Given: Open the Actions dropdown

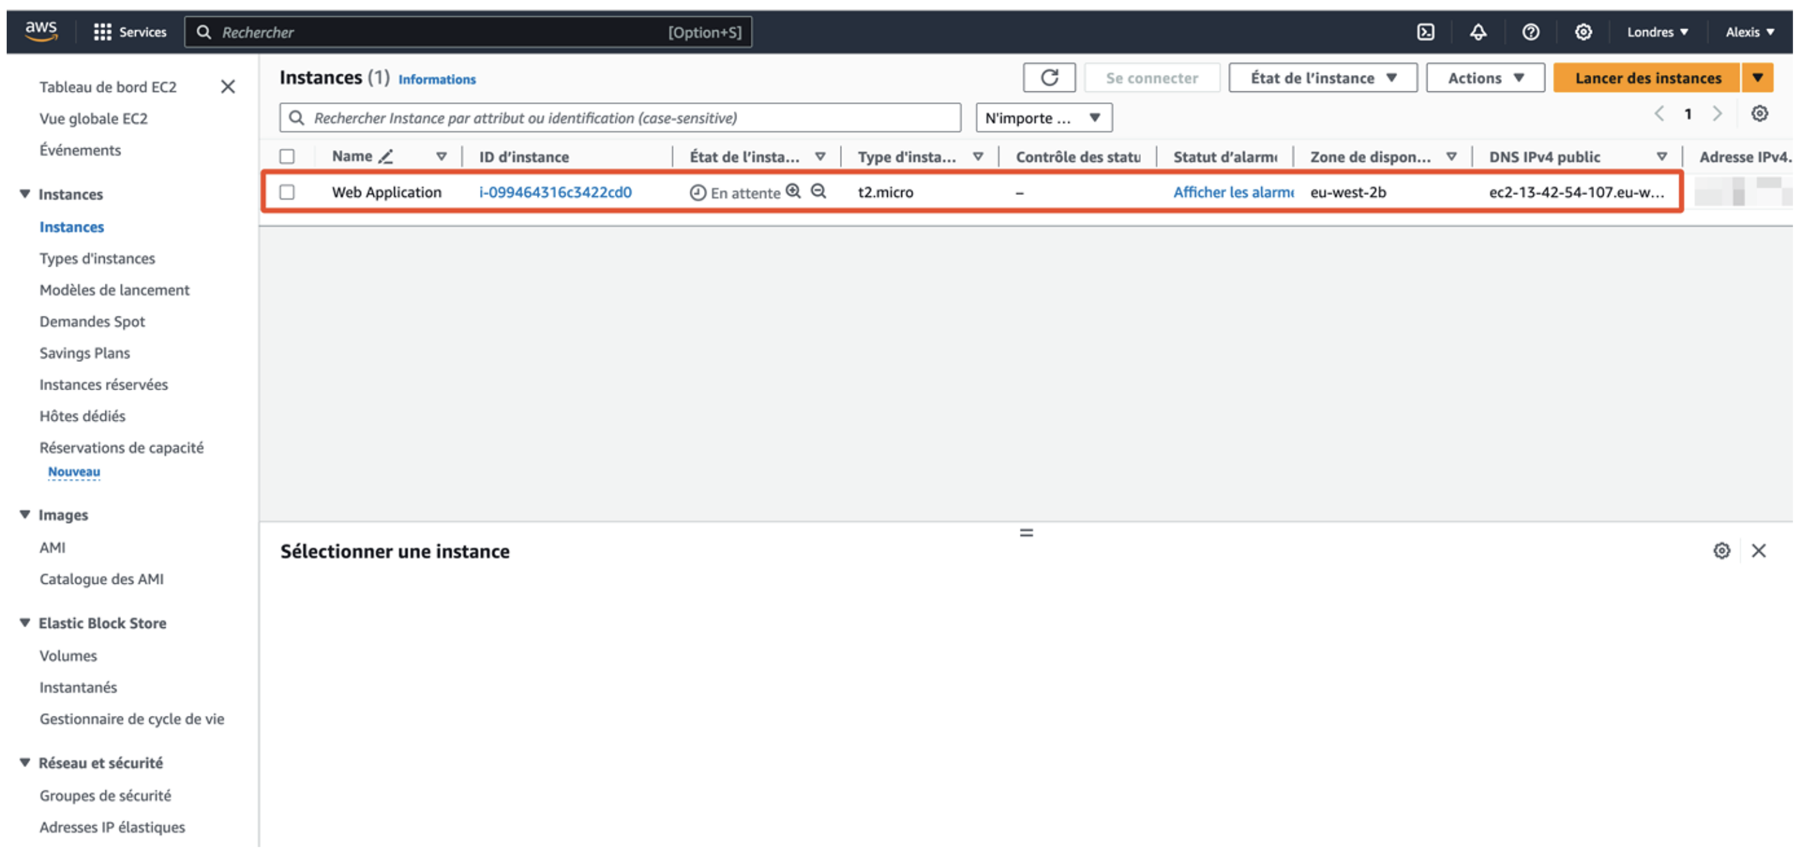Looking at the screenshot, I should (1484, 78).
